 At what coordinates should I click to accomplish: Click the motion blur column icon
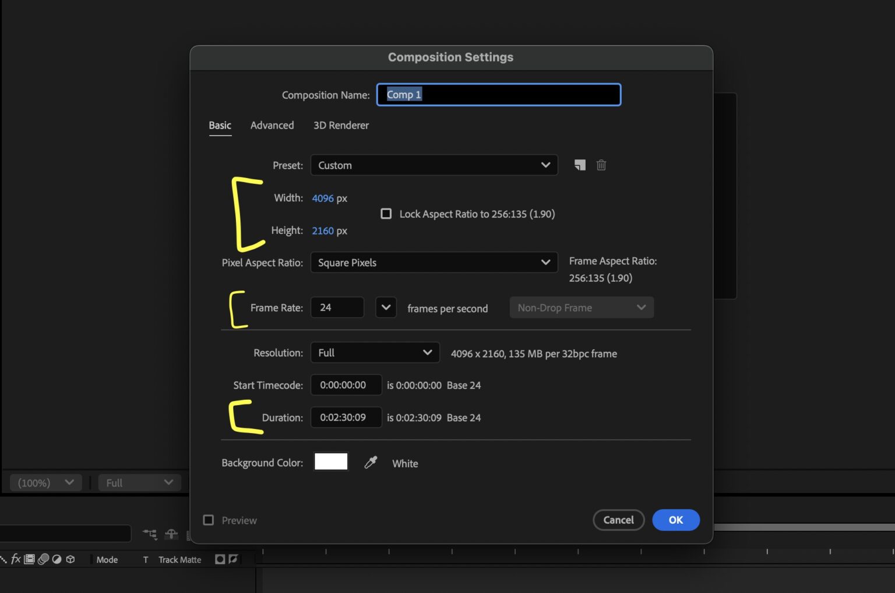pyautogui.click(x=43, y=559)
